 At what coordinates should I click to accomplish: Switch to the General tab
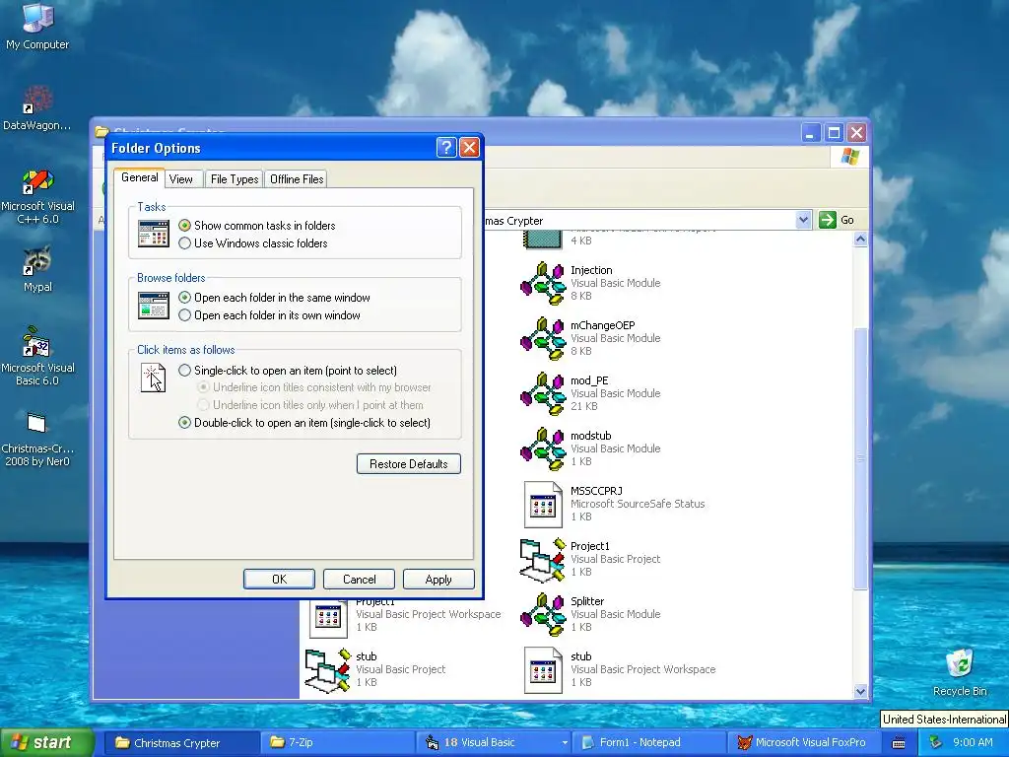(140, 177)
